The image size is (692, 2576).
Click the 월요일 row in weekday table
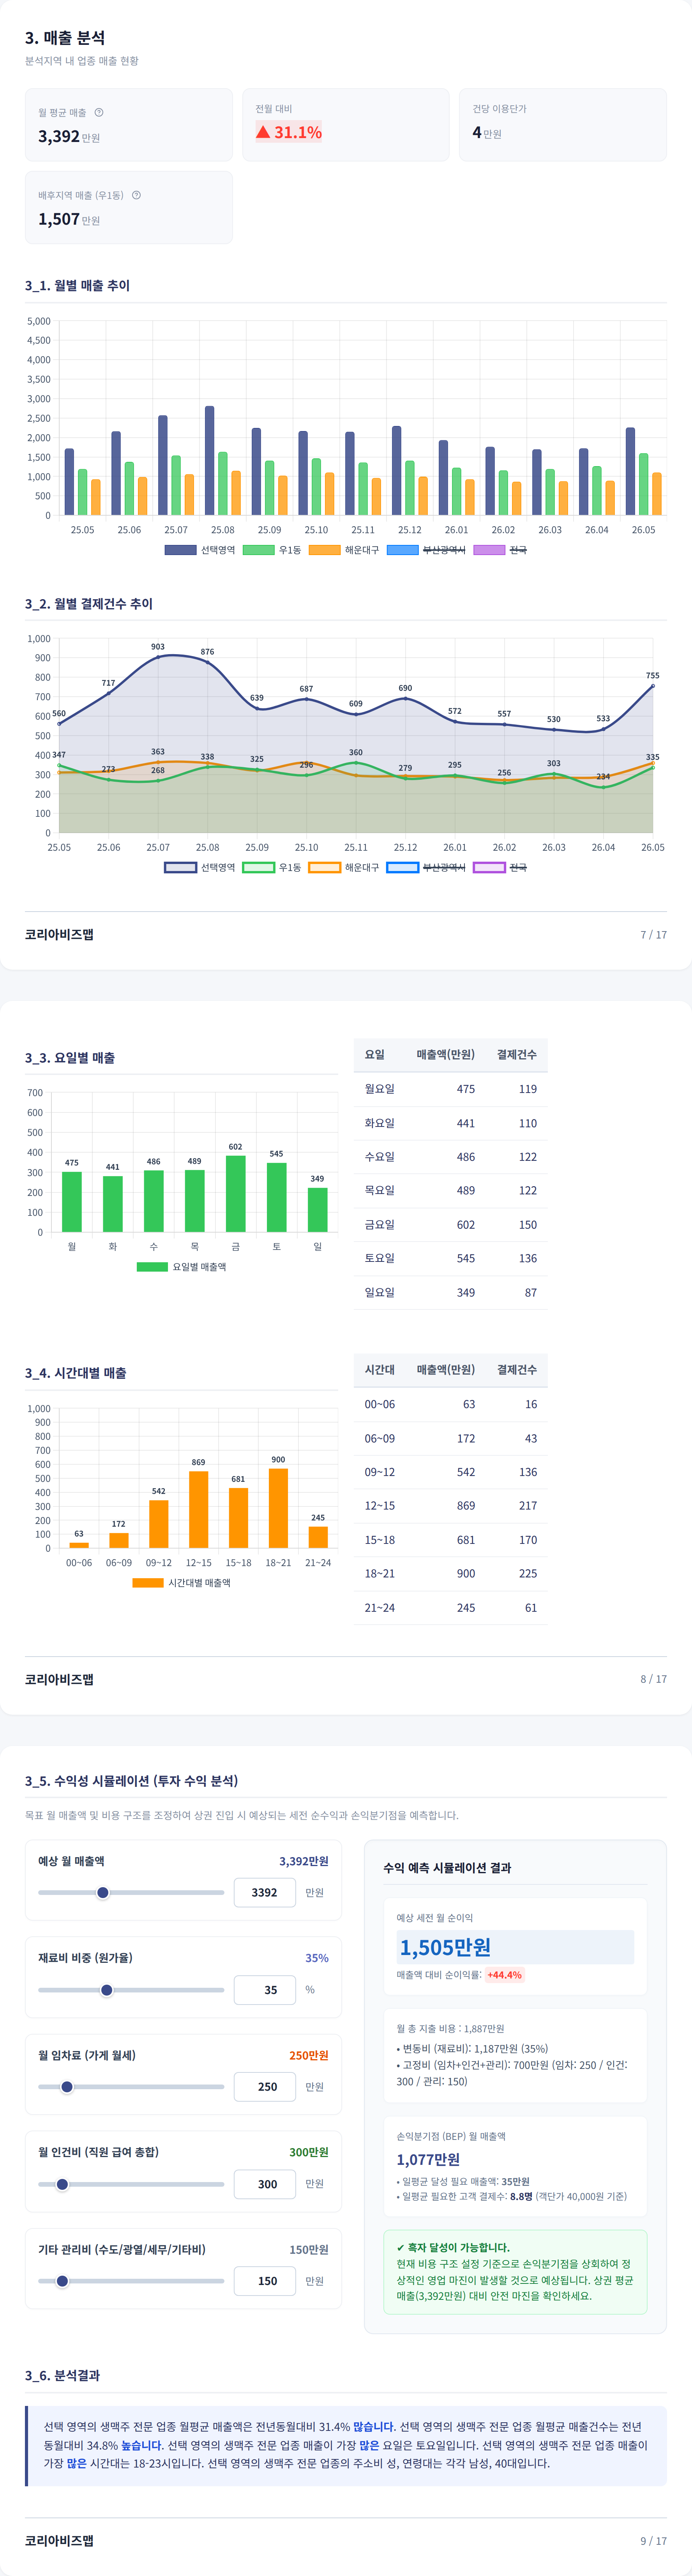(450, 1089)
